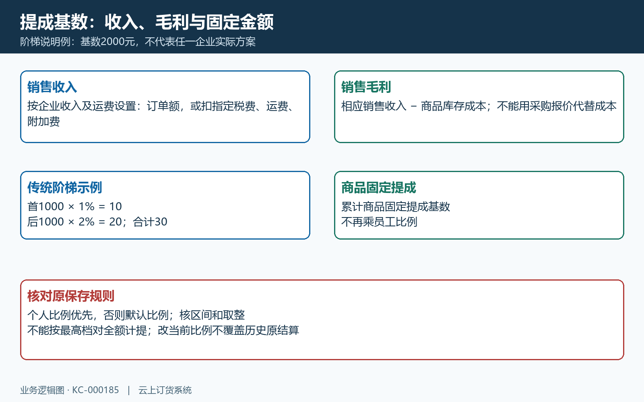
Task: Click the line 累计商品固定提成基数
Action: coord(396,207)
